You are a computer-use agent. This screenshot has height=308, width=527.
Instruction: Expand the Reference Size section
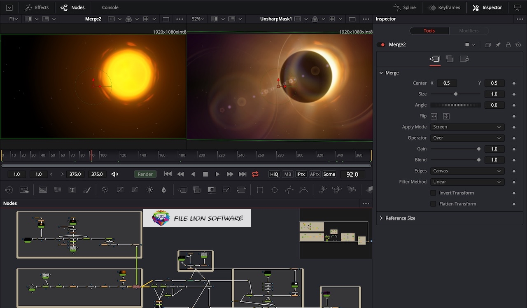point(381,218)
